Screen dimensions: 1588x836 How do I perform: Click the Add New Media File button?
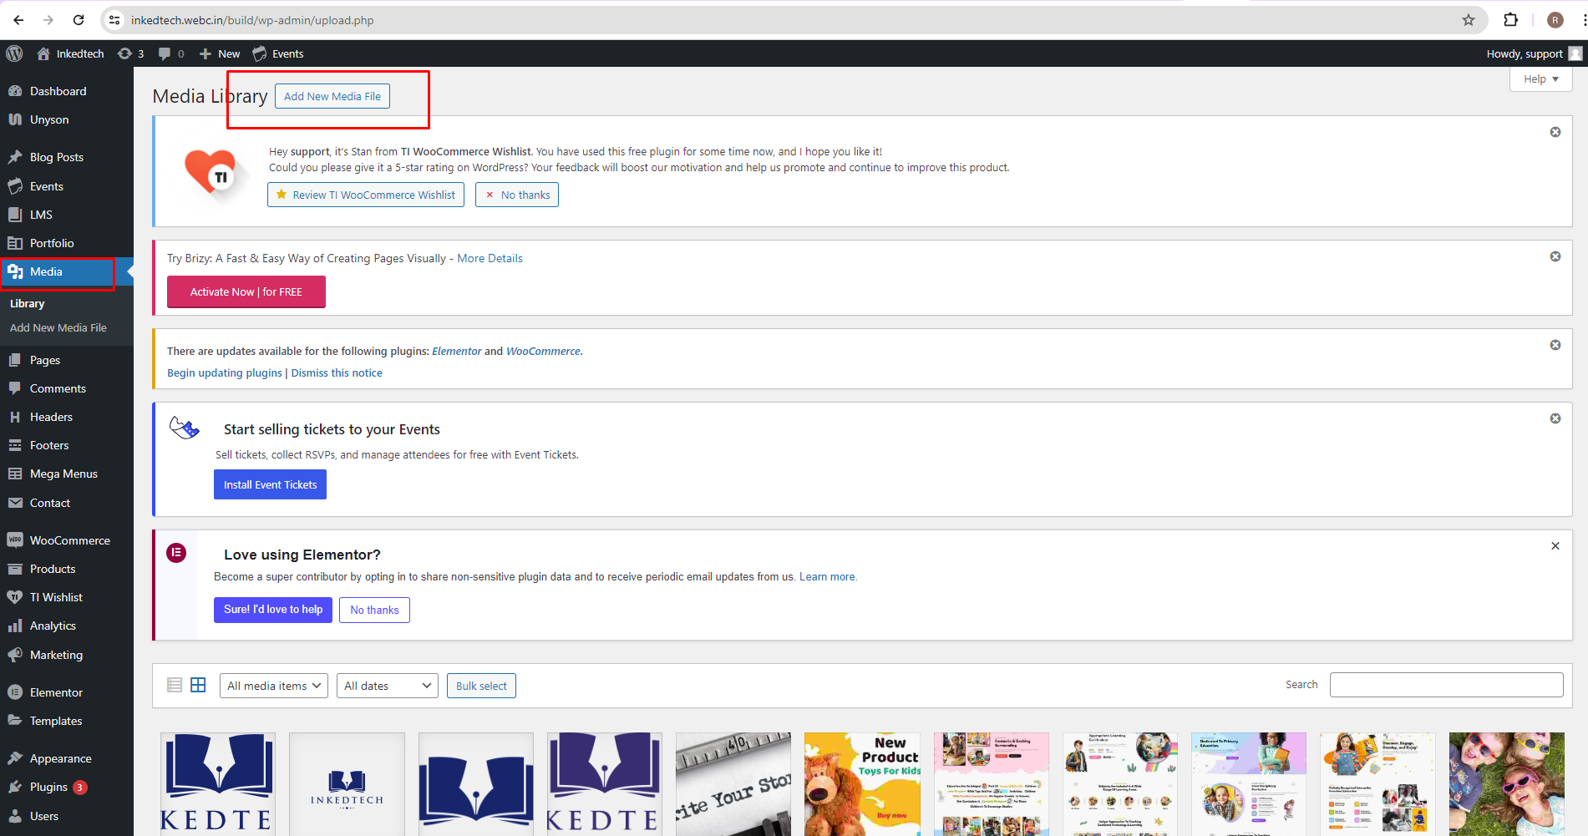coord(332,96)
